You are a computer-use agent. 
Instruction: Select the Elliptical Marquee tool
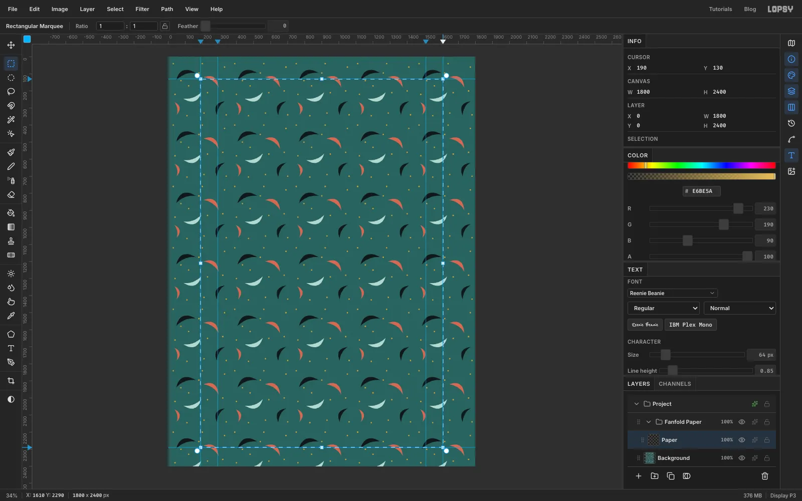(11, 78)
